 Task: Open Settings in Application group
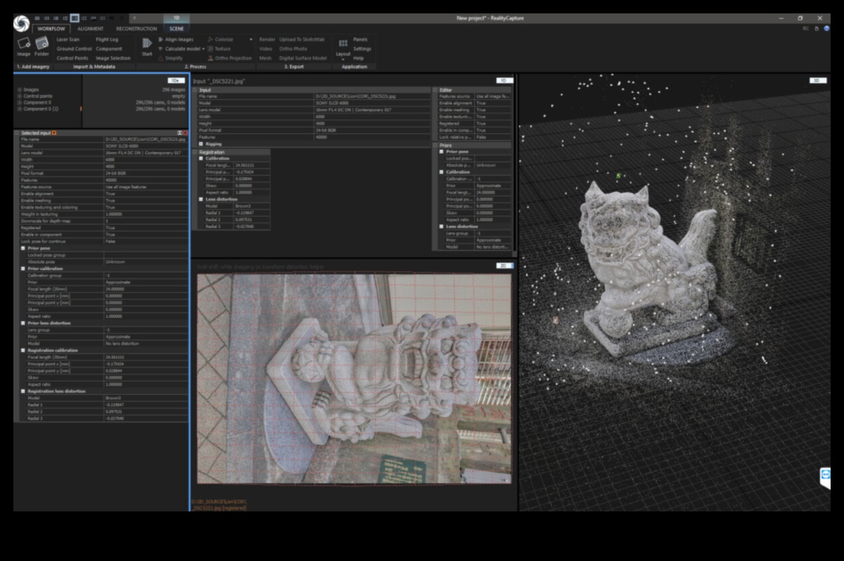pyautogui.click(x=362, y=49)
